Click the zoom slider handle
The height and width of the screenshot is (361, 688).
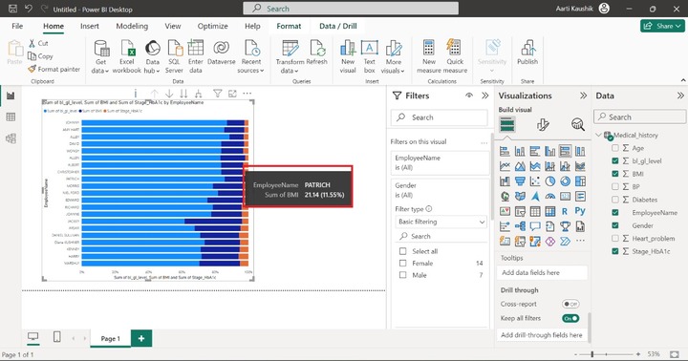coord(591,354)
